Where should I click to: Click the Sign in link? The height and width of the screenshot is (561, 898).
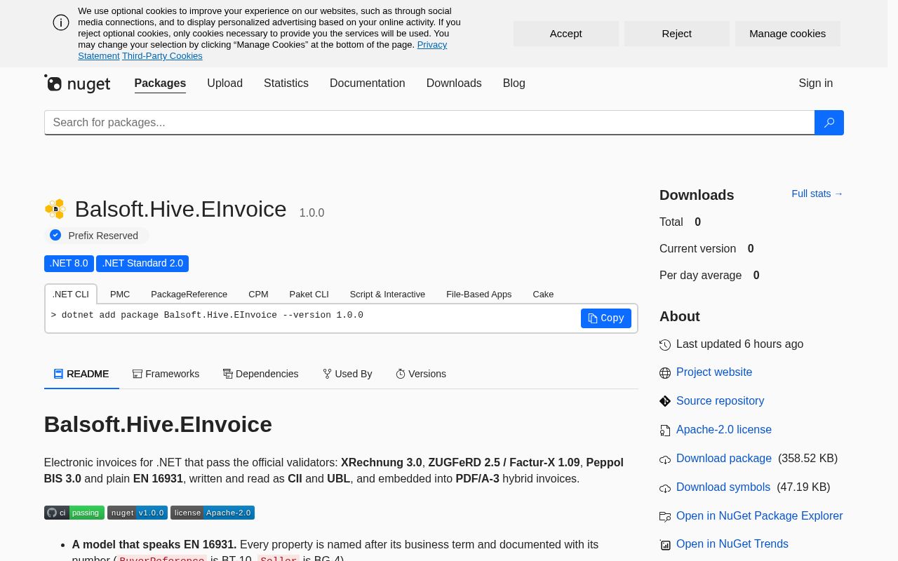pyautogui.click(x=816, y=83)
